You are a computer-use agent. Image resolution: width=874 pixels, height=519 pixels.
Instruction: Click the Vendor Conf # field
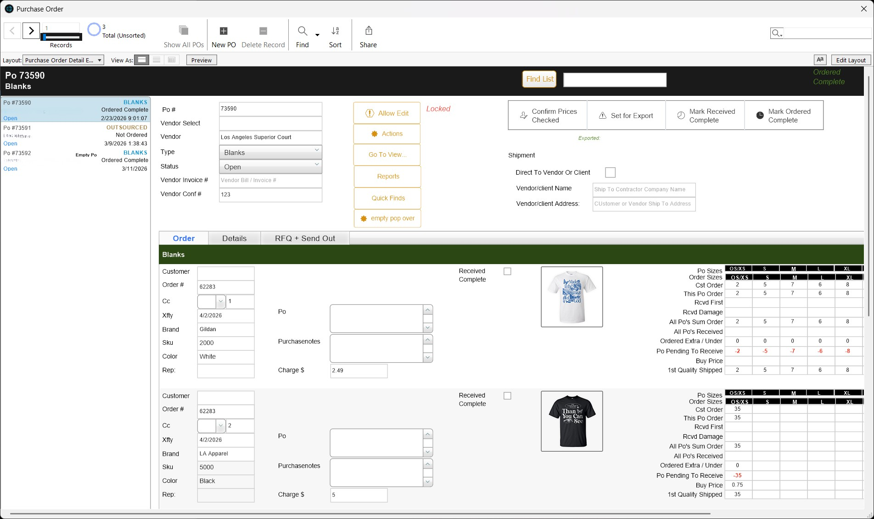click(x=270, y=194)
